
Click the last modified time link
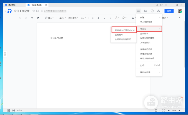tap(55, 11)
